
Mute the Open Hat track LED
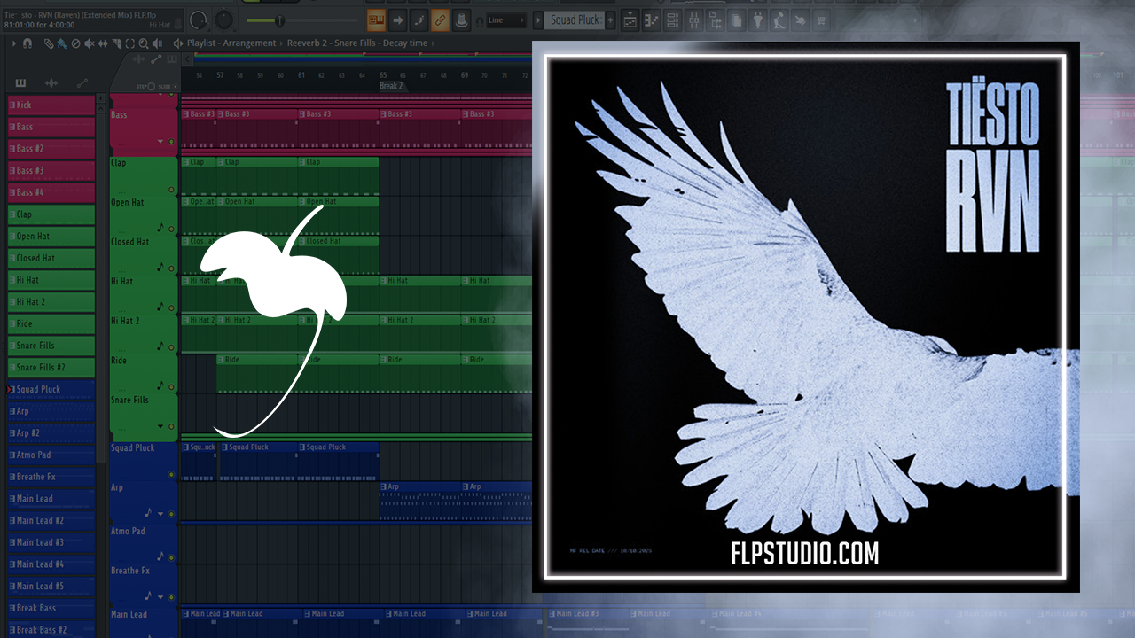(x=171, y=229)
